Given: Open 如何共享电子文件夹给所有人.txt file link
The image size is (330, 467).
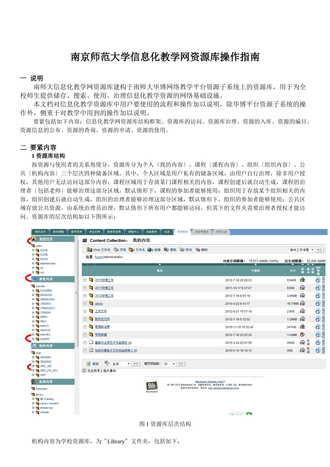Looking at the screenshot, I should pyautogui.click(x=116, y=351).
